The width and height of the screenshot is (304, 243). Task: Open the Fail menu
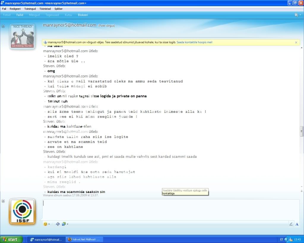point(4,9)
